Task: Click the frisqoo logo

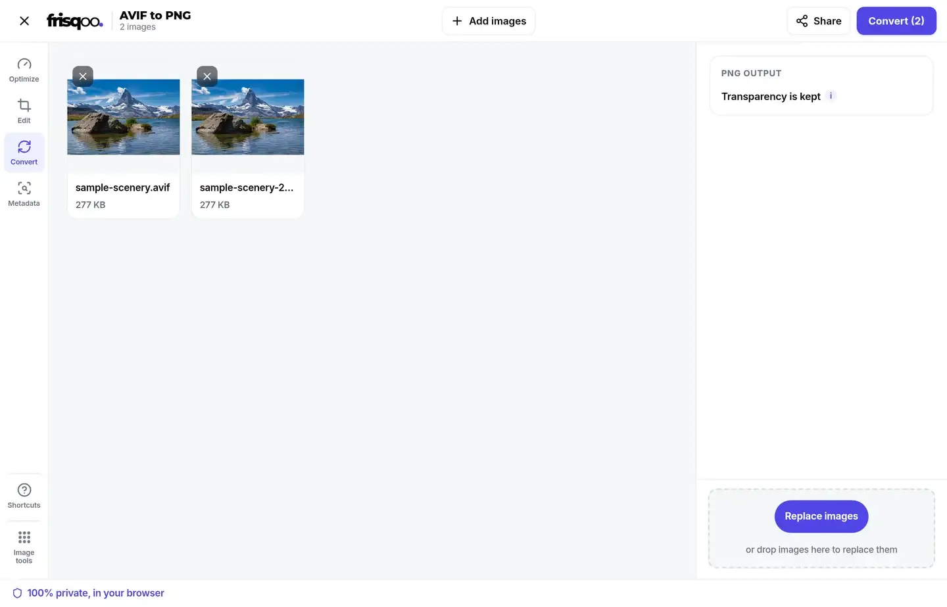Action: [74, 21]
